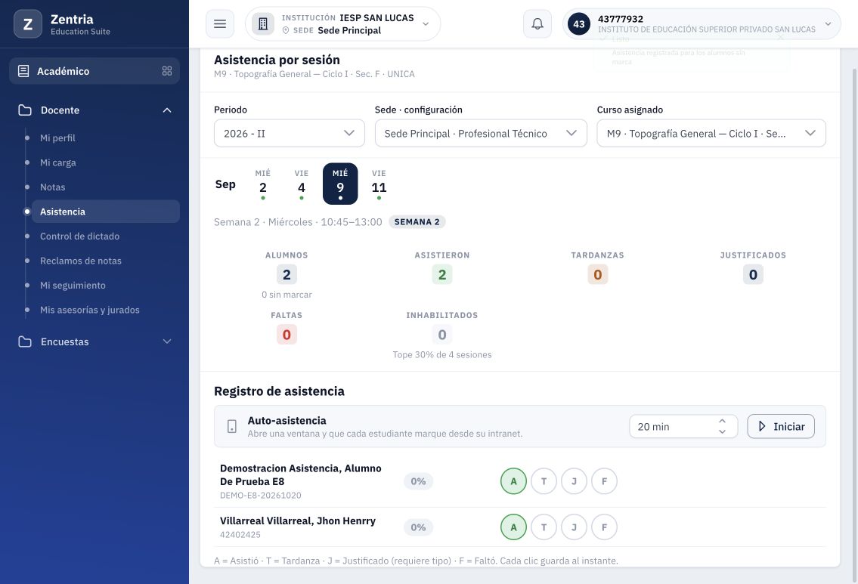Mark Demostracion Asistencia as Justificado (J)

[574, 481]
